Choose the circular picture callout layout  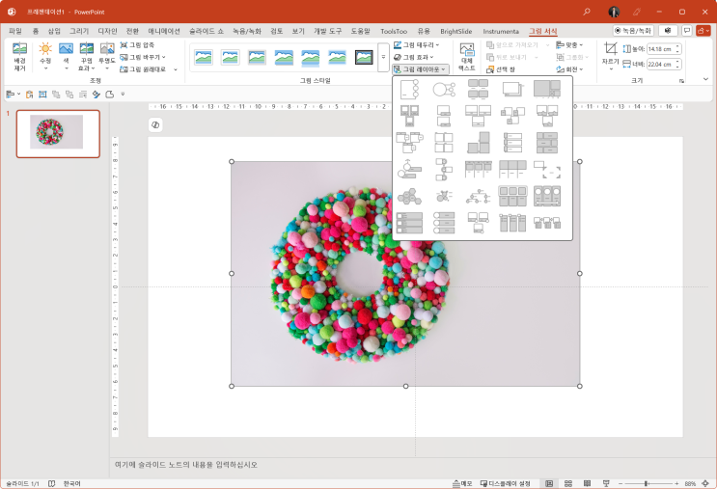tap(444, 89)
